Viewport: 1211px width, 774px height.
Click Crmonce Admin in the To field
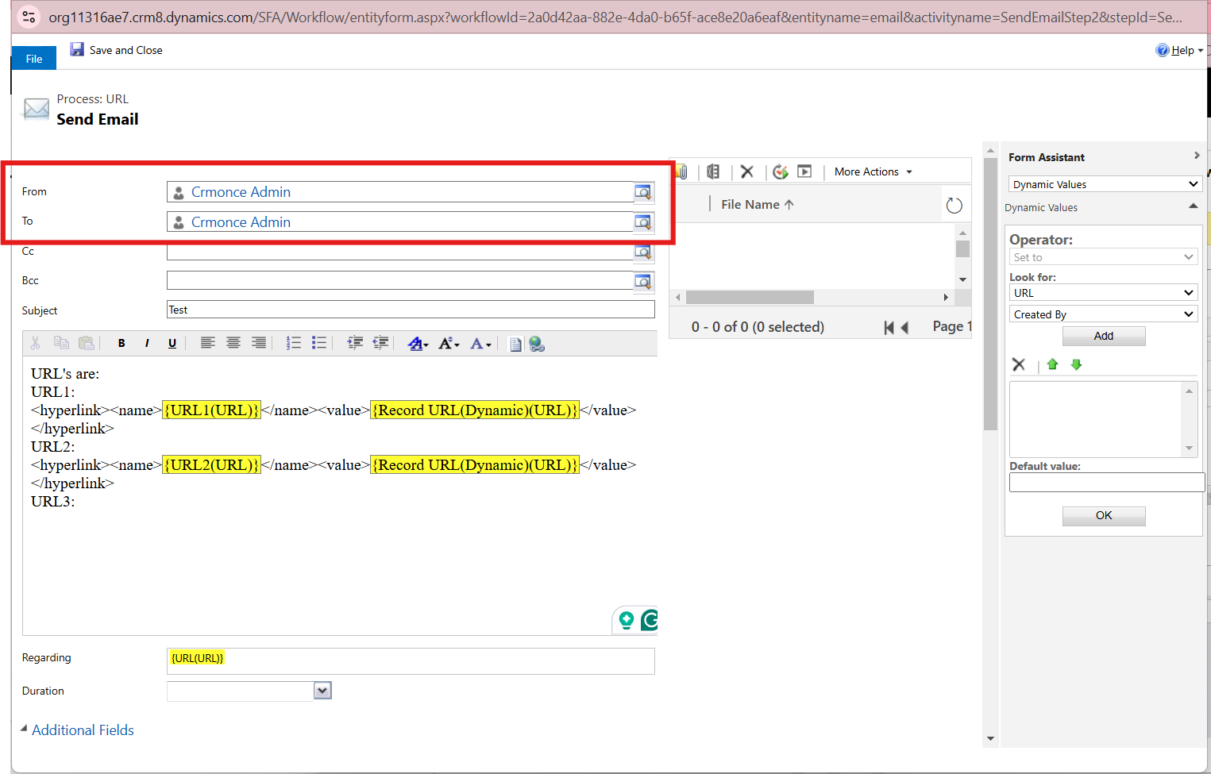[x=241, y=222]
